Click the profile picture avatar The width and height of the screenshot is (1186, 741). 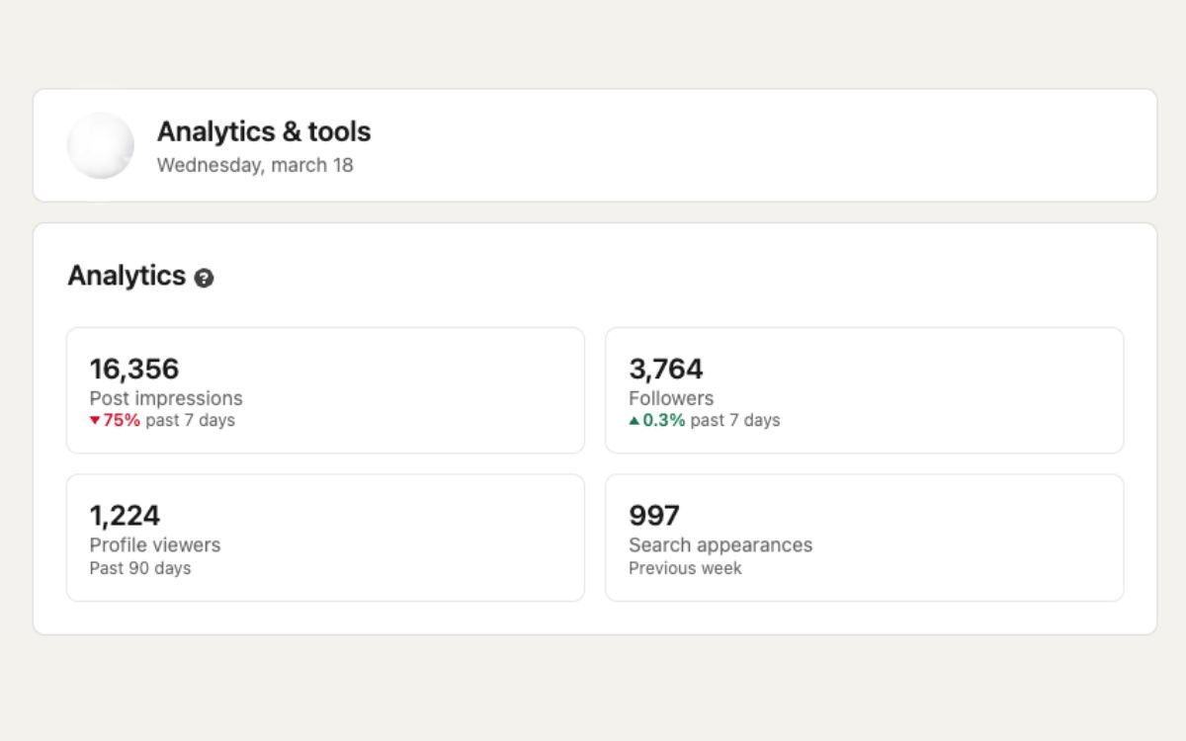(100, 144)
